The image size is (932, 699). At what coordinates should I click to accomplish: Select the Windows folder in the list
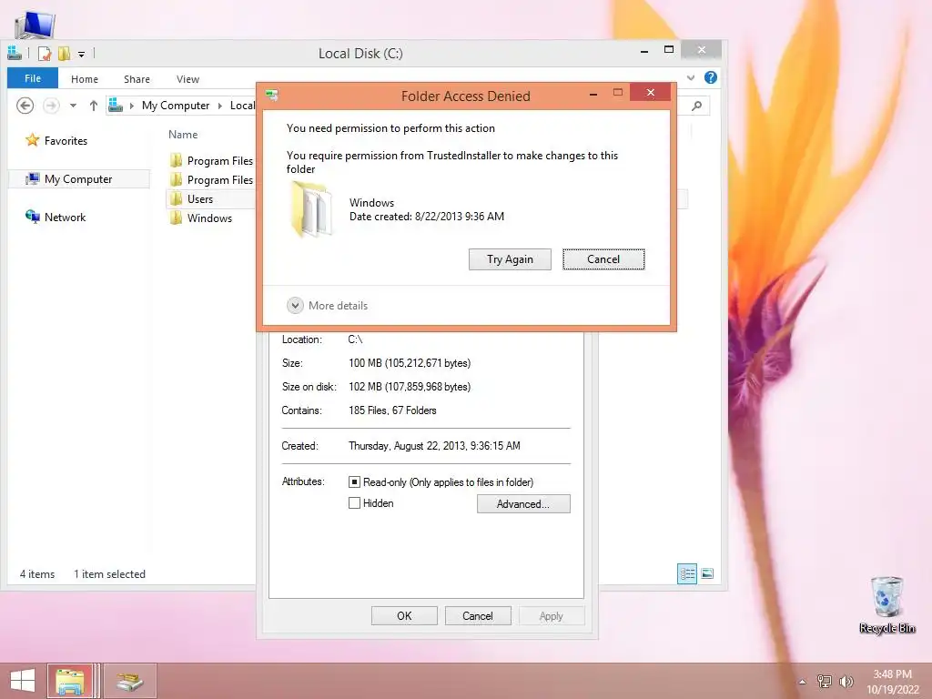tap(212, 218)
